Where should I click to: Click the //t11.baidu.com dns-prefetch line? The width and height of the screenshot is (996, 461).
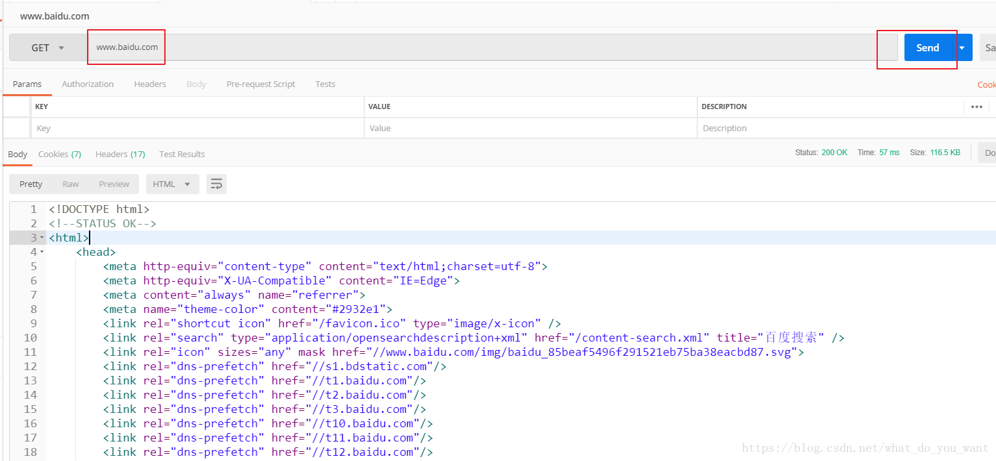(268, 438)
